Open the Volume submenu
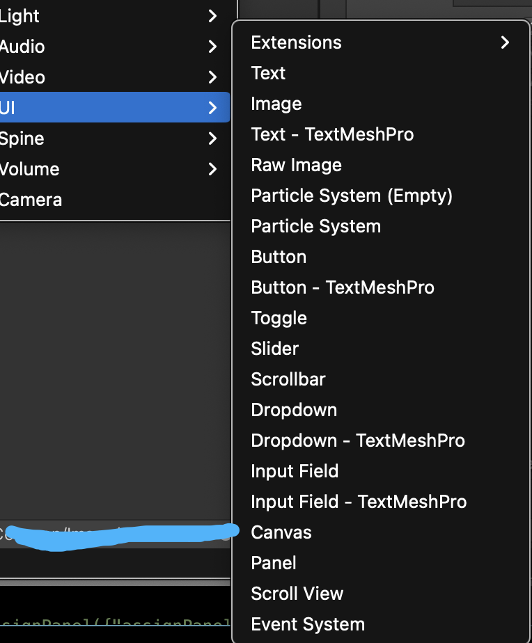Viewport: 532px width, 643px height. [30, 169]
